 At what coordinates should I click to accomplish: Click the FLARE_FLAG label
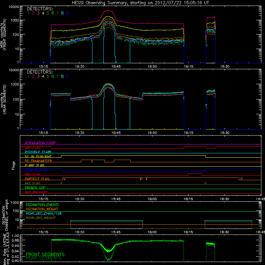(x=34, y=165)
